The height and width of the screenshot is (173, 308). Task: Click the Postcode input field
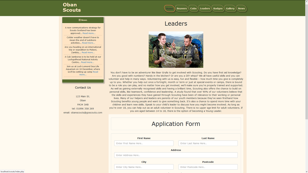click(208, 167)
